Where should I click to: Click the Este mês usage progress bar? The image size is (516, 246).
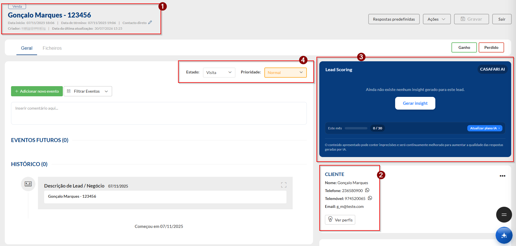[x=356, y=128]
